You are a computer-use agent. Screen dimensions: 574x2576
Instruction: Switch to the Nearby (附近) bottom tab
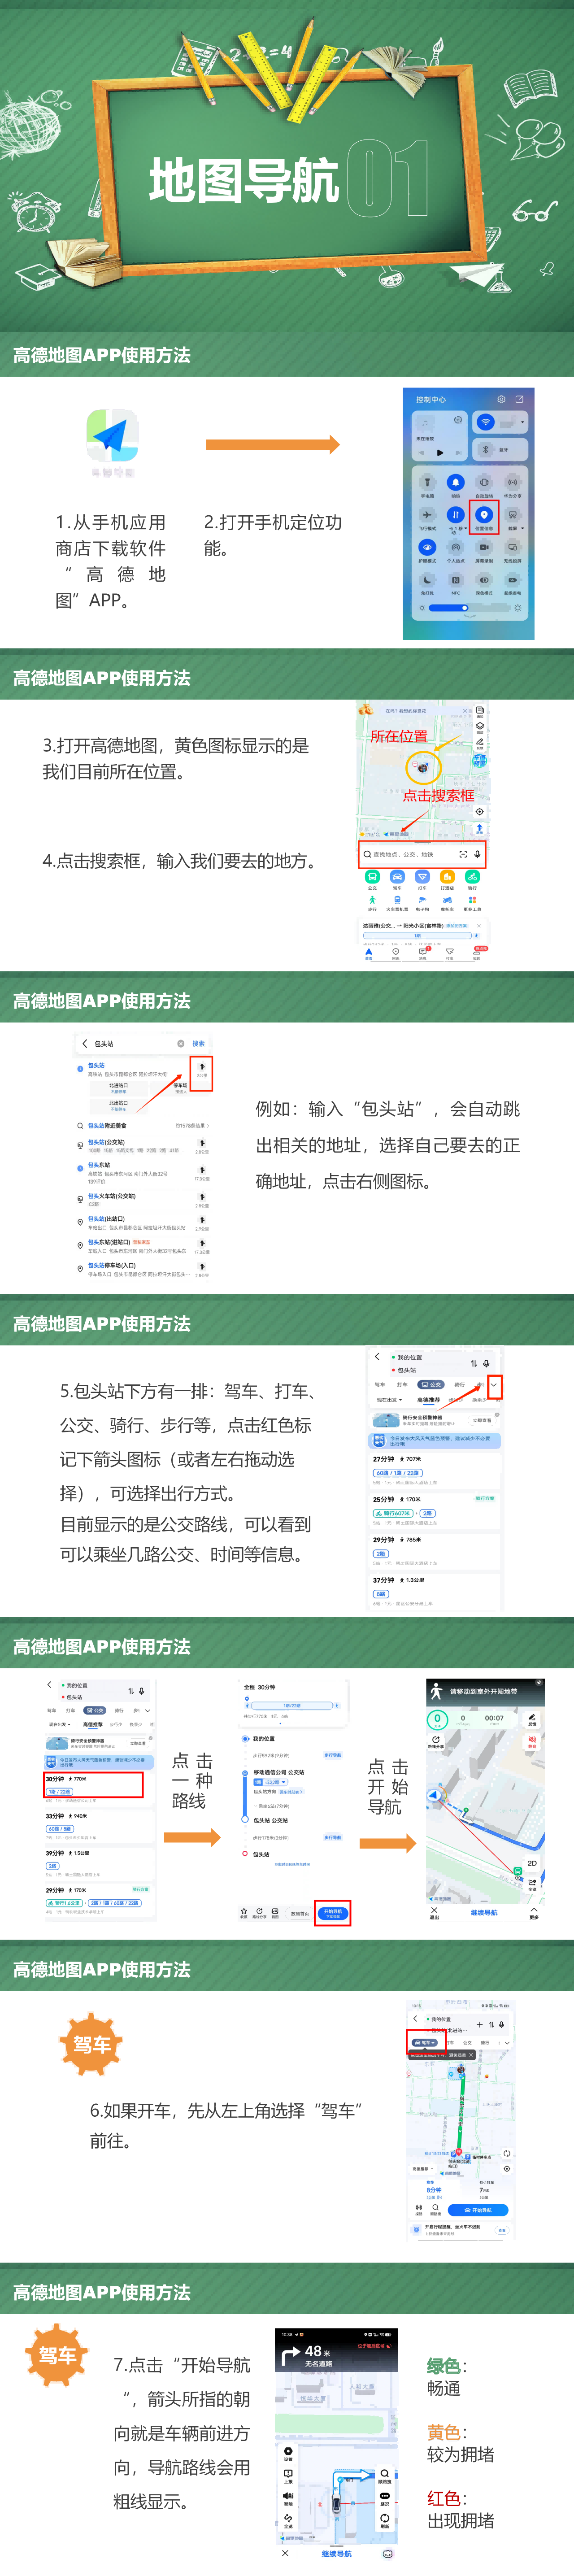pyautogui.click(x=396, y=954)
